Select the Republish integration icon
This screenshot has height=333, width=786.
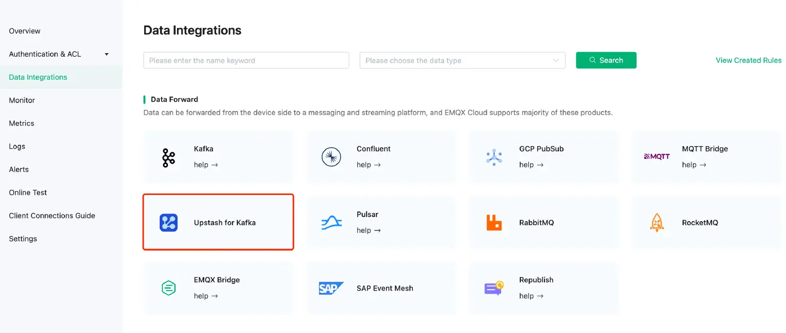(x=494, y=288)
